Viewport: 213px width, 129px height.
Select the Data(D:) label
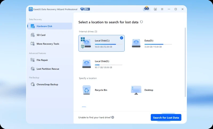point(149,41)
